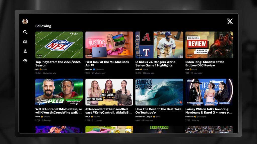Screen dimensions: 257x144
Task: Click the blue verified badge next to iJustine
Action: (95, 69)
